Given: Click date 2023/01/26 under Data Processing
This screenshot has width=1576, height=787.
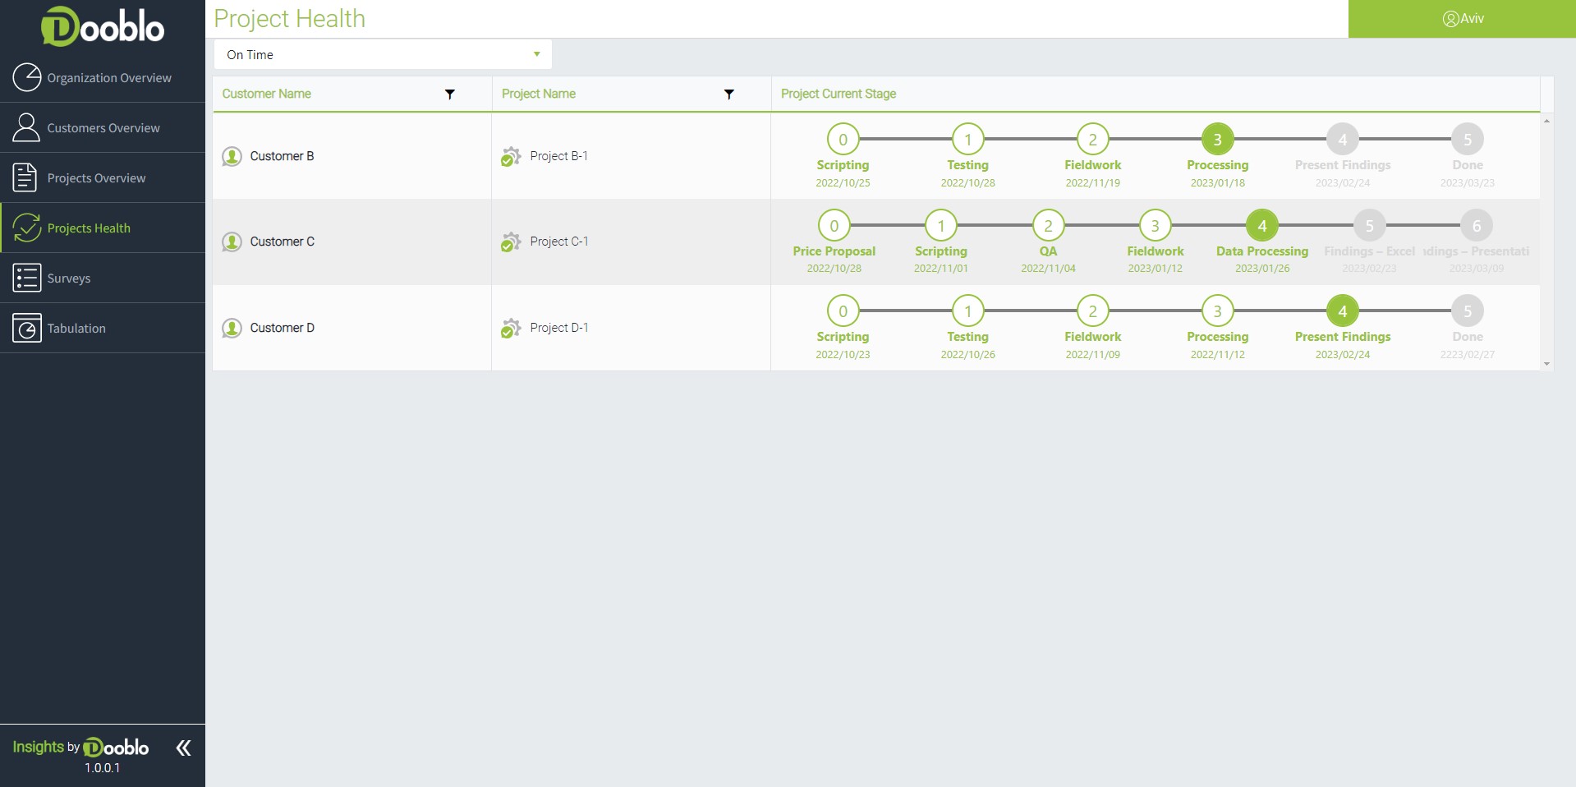Looking at the screenshot, I should coord(1262,269).
